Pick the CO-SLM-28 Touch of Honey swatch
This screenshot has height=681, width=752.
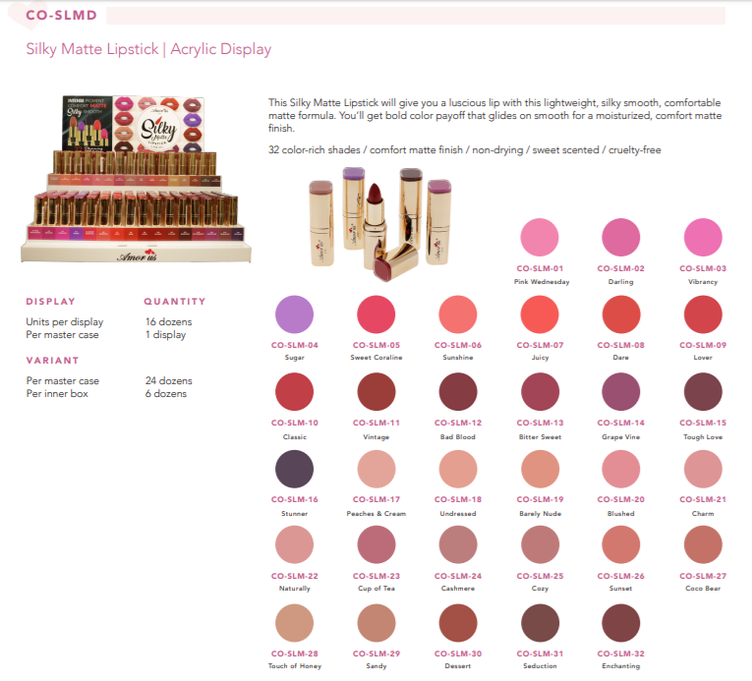click(x=295, y=623)
